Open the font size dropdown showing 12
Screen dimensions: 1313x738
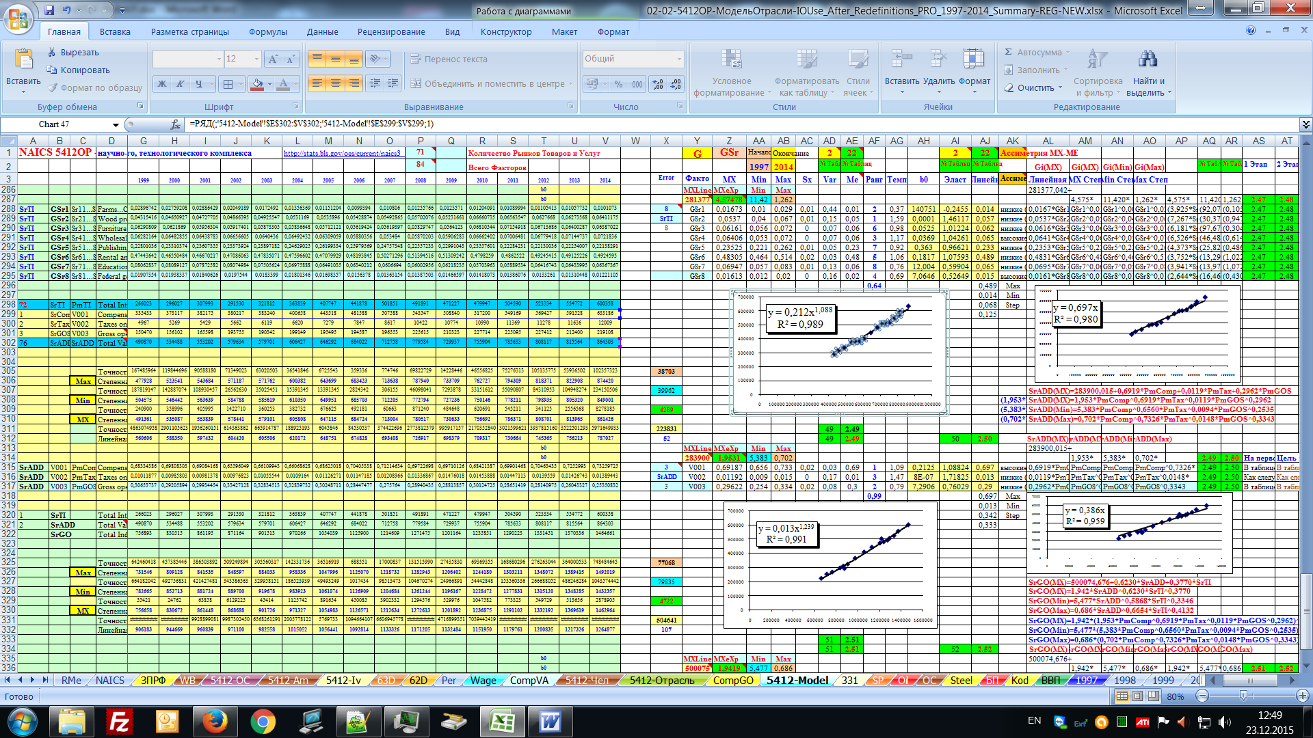click(256, 59)
